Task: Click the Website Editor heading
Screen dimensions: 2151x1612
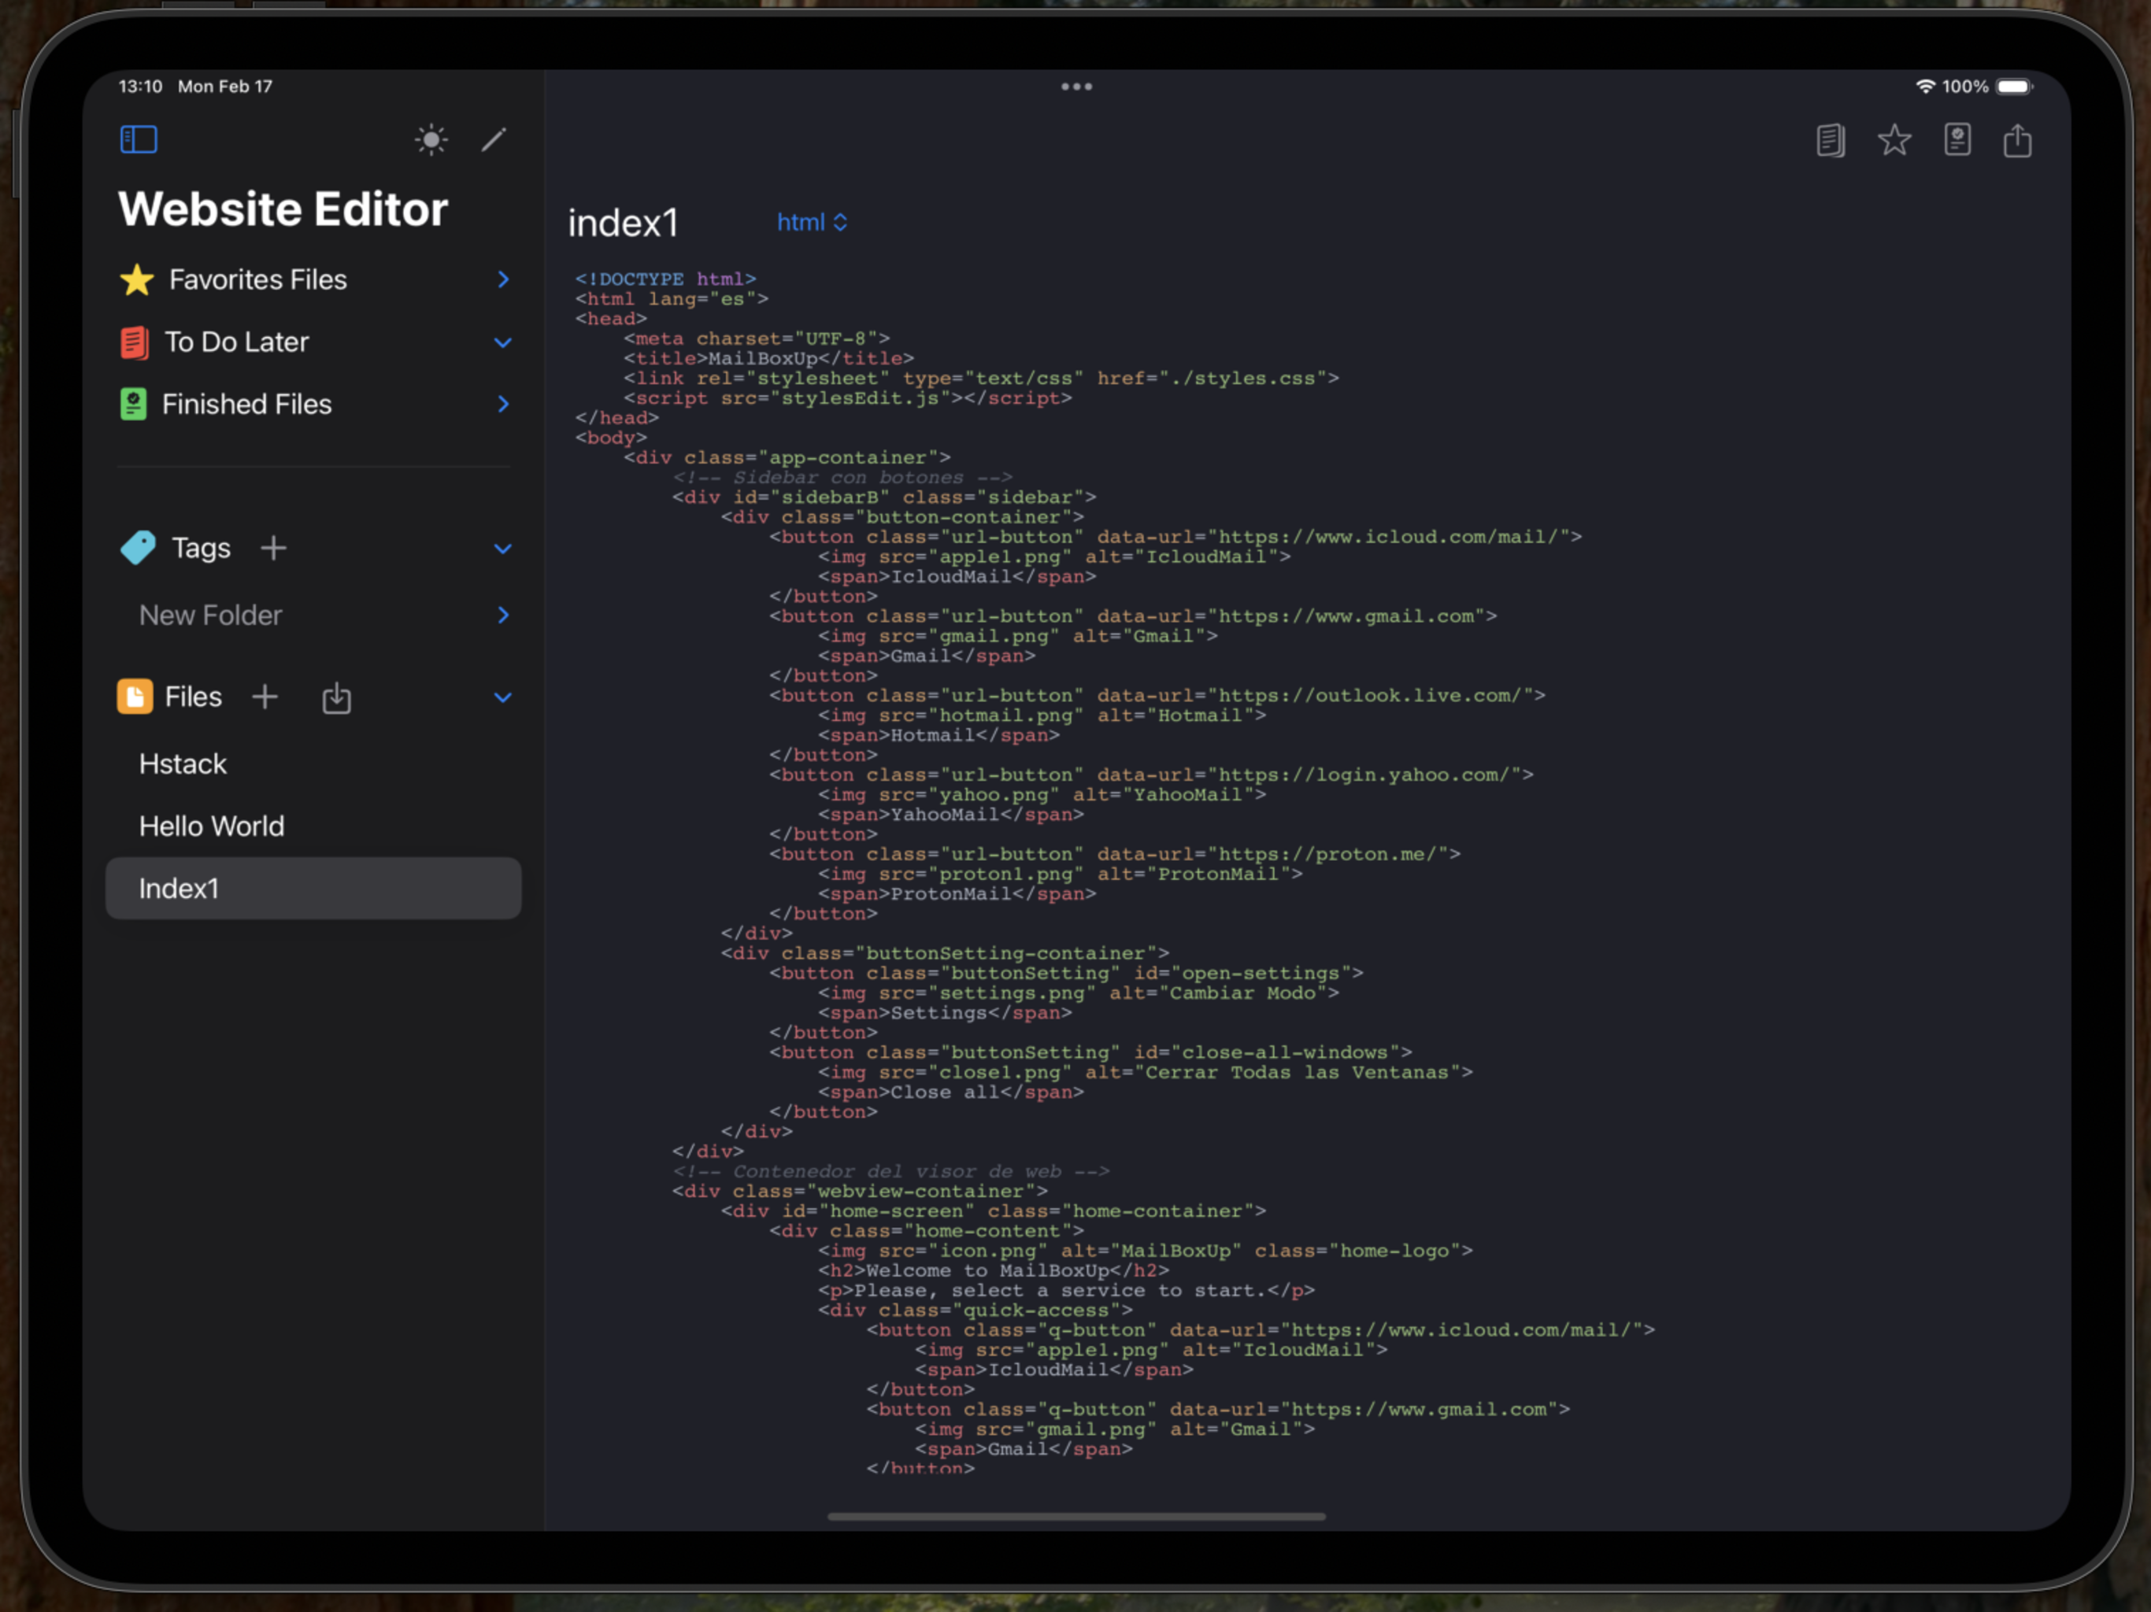Action: 283,209
